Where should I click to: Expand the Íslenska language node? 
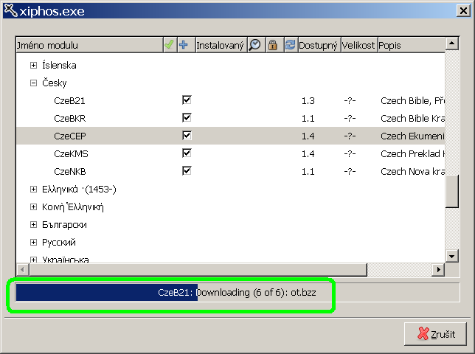(33, 65)
